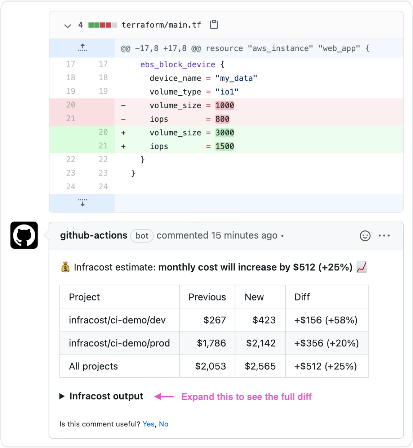
Task: Click the Infracost estimate summary heading
Action: (213, 267)
